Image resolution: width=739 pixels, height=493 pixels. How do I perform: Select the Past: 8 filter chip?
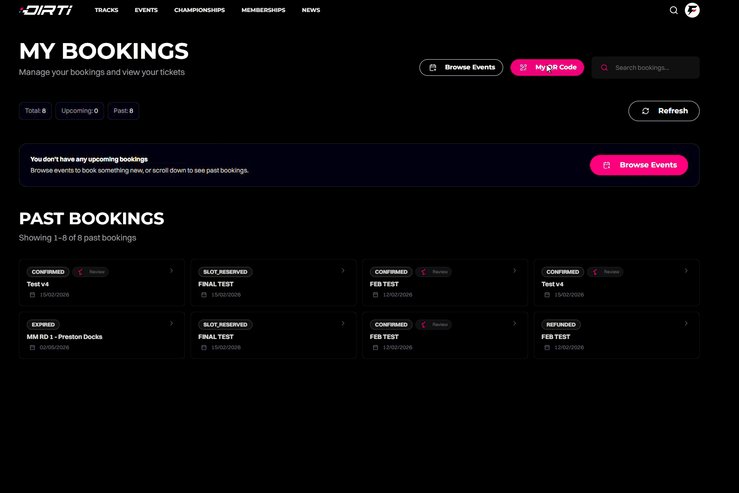coord(123,111)
